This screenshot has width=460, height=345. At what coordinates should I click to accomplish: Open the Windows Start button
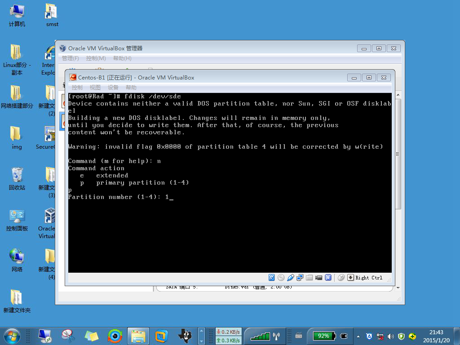click(x=12, y=336)
